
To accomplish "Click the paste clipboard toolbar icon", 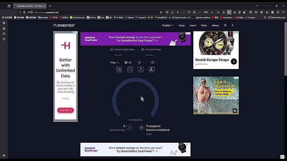I will click(244, 12).
